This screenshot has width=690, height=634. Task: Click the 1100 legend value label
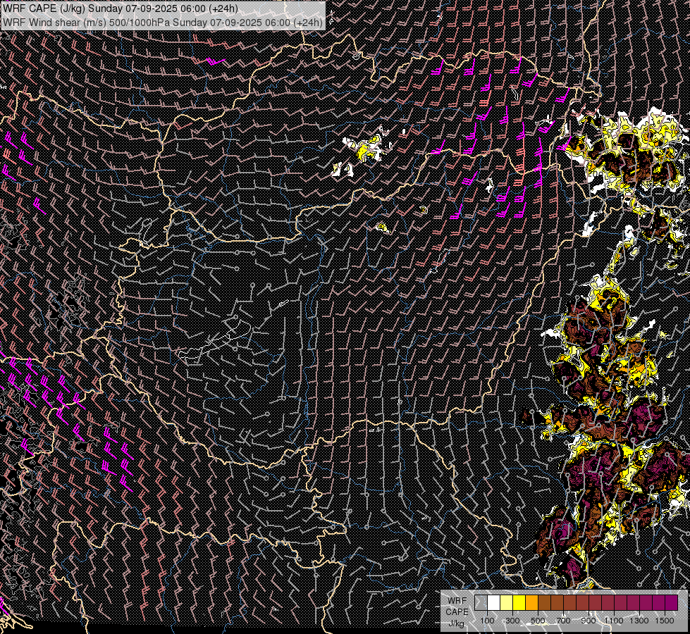[x=614, y=621]
